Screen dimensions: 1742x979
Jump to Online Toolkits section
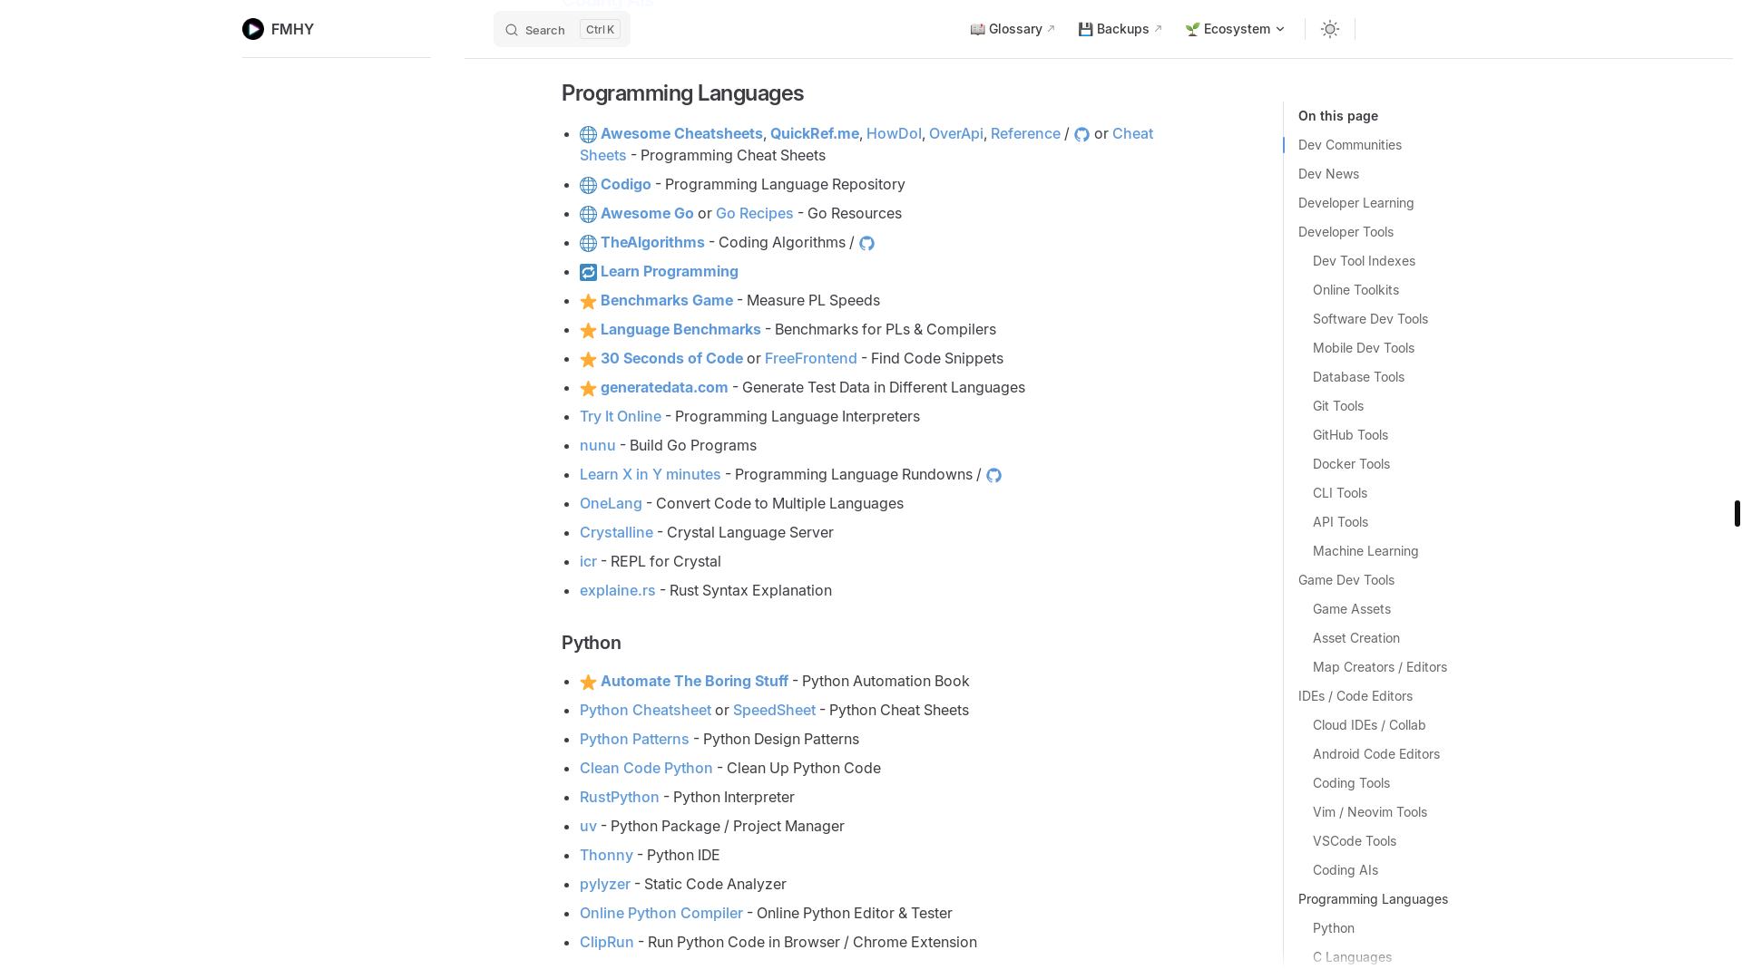(1355, 290)
